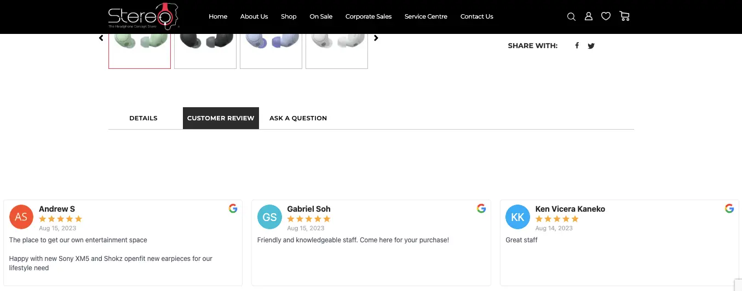
Task: Click the AS reviewer avatar
Action: pos(21,217)
